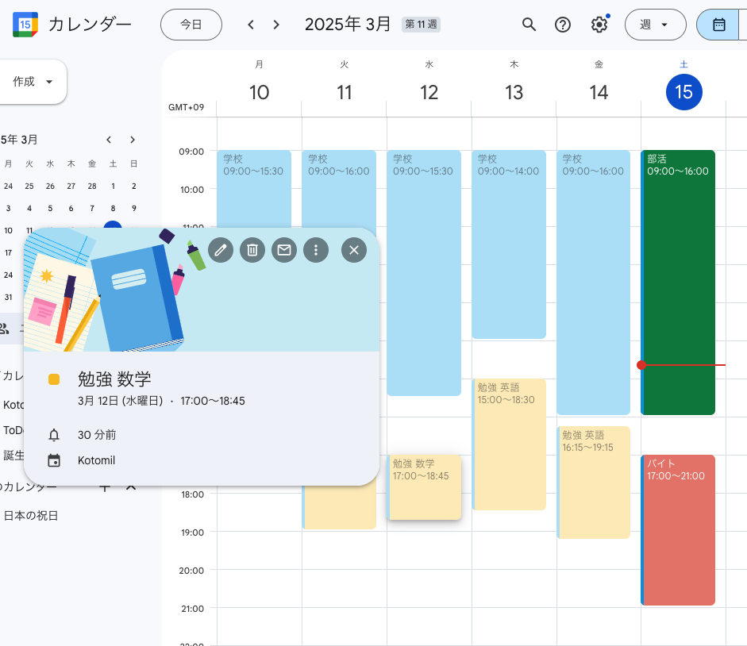This screenshot has width=747, height=646.
Task: Show next month in mini calendar
Action: point(133,140)
